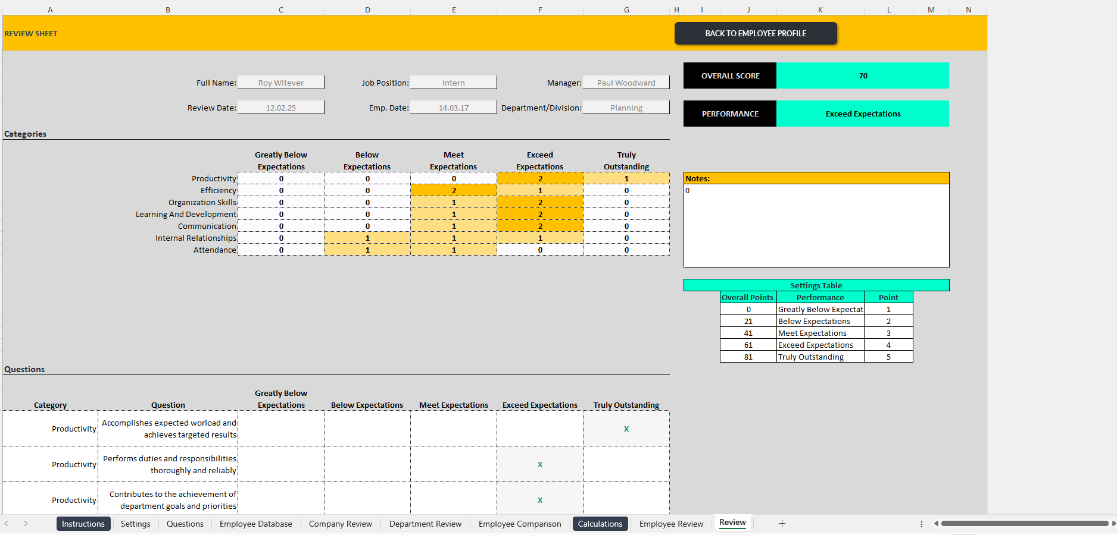The height and width of the screenshot is (535, 1117).
Task: Mark Meet Expectations for the department goals question
Action: pos(453,500)
